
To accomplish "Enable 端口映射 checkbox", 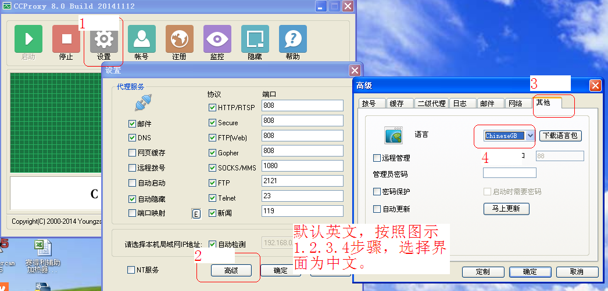I will pos(132,213).
